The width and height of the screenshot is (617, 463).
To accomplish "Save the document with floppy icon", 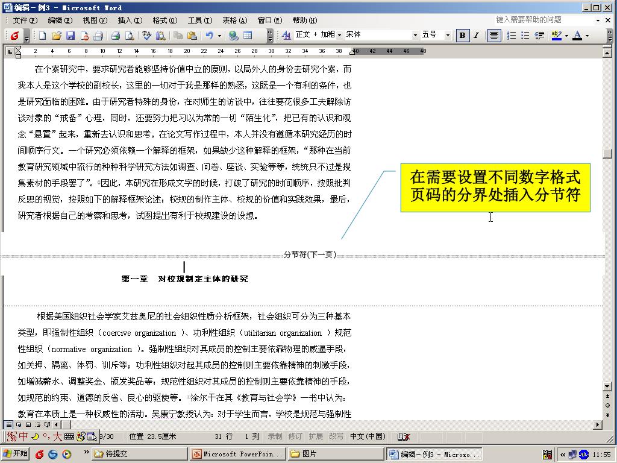I will [70, 36].
